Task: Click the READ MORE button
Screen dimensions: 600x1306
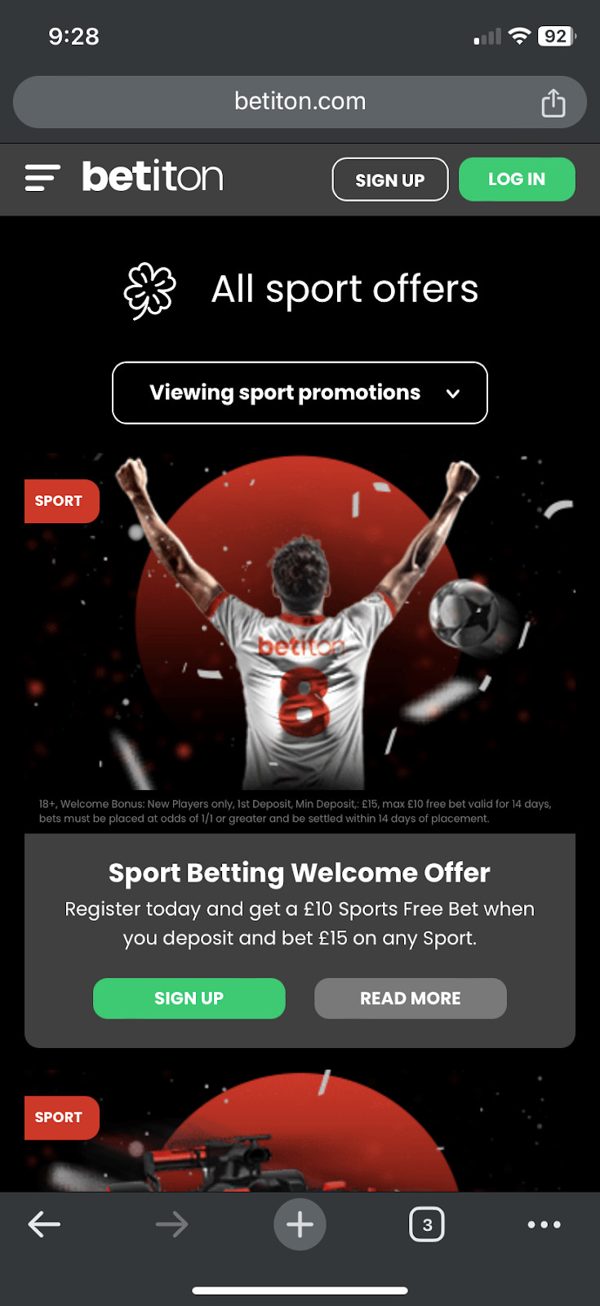Action: (x=411, y=998)
